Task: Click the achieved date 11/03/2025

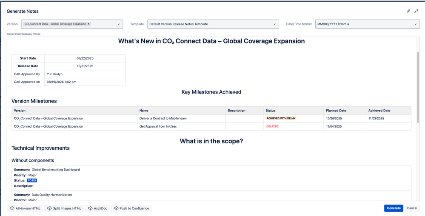Action: (376, 119)
